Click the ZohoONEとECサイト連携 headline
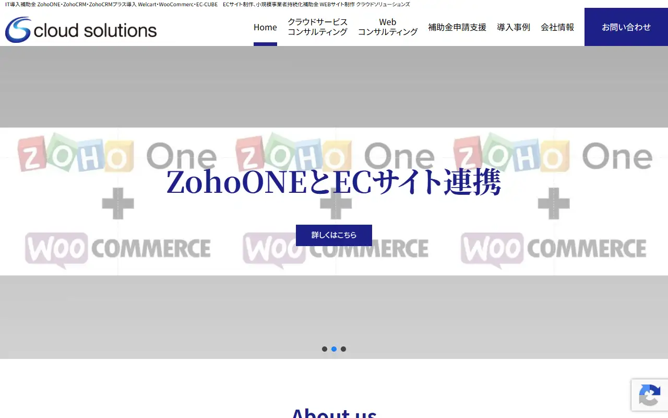The height and width of the screenshot is (418, 668). coord(334,182)
